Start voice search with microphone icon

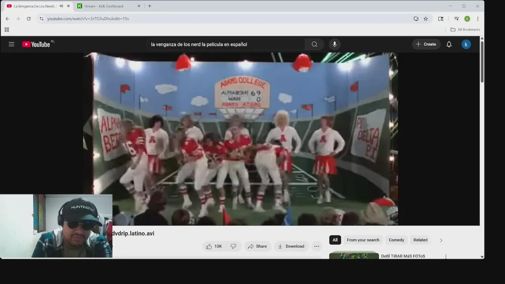(335, 44)
